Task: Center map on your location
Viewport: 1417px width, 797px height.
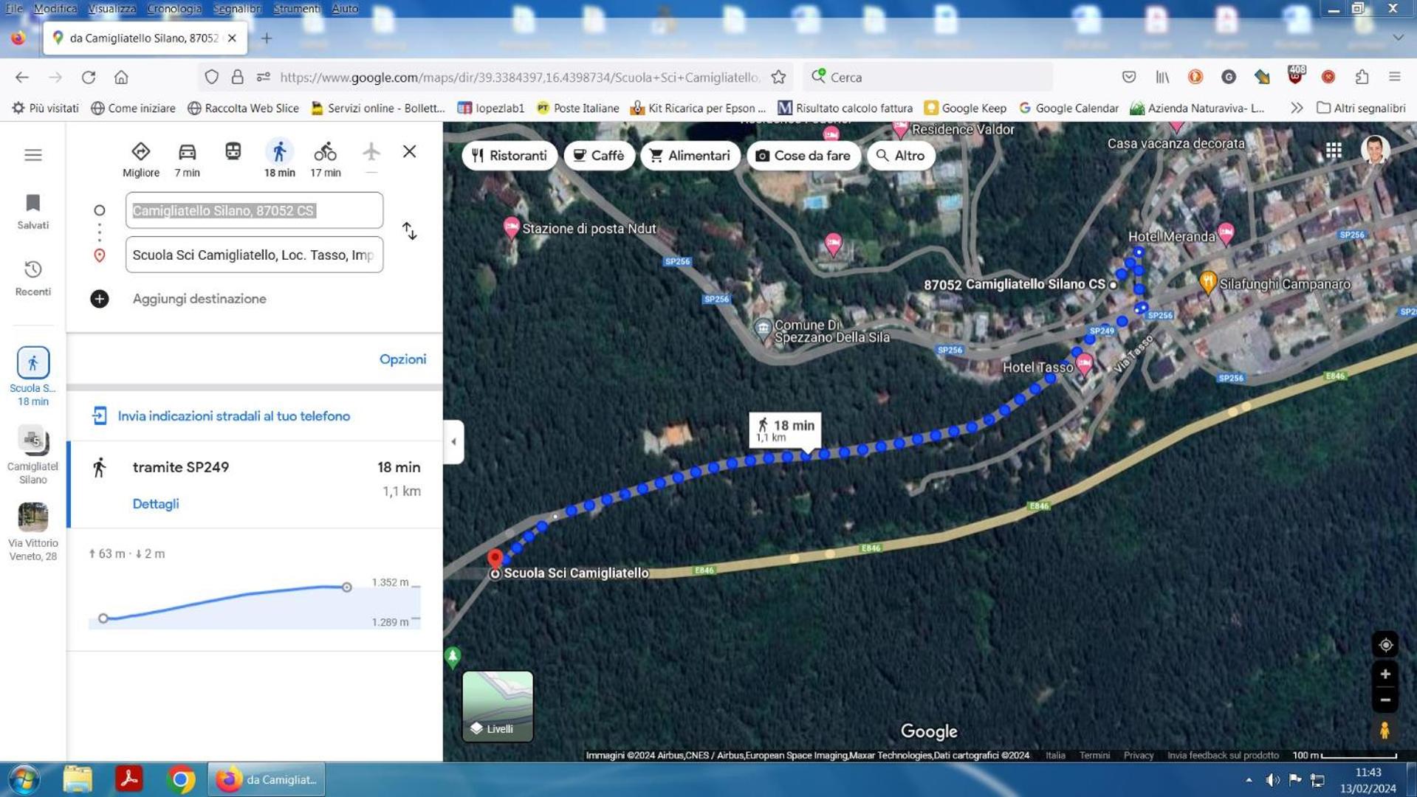Action: [1385, 645]
